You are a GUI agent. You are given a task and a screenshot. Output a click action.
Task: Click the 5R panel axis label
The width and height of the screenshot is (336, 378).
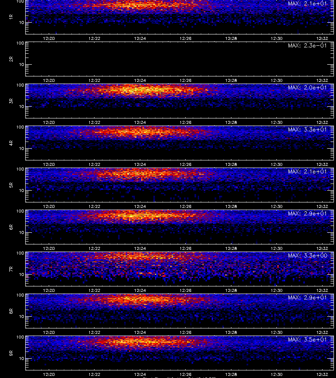[11, 185]
